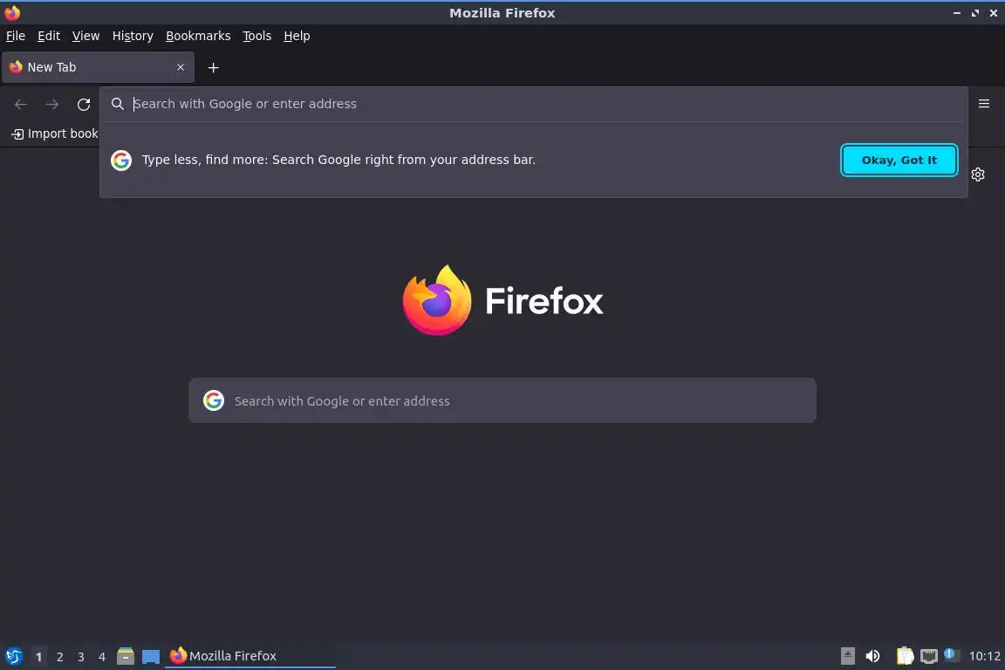The image size is (1005, 670).
Task: Click the eject removable media tray icon
Action: pos(847,656)
